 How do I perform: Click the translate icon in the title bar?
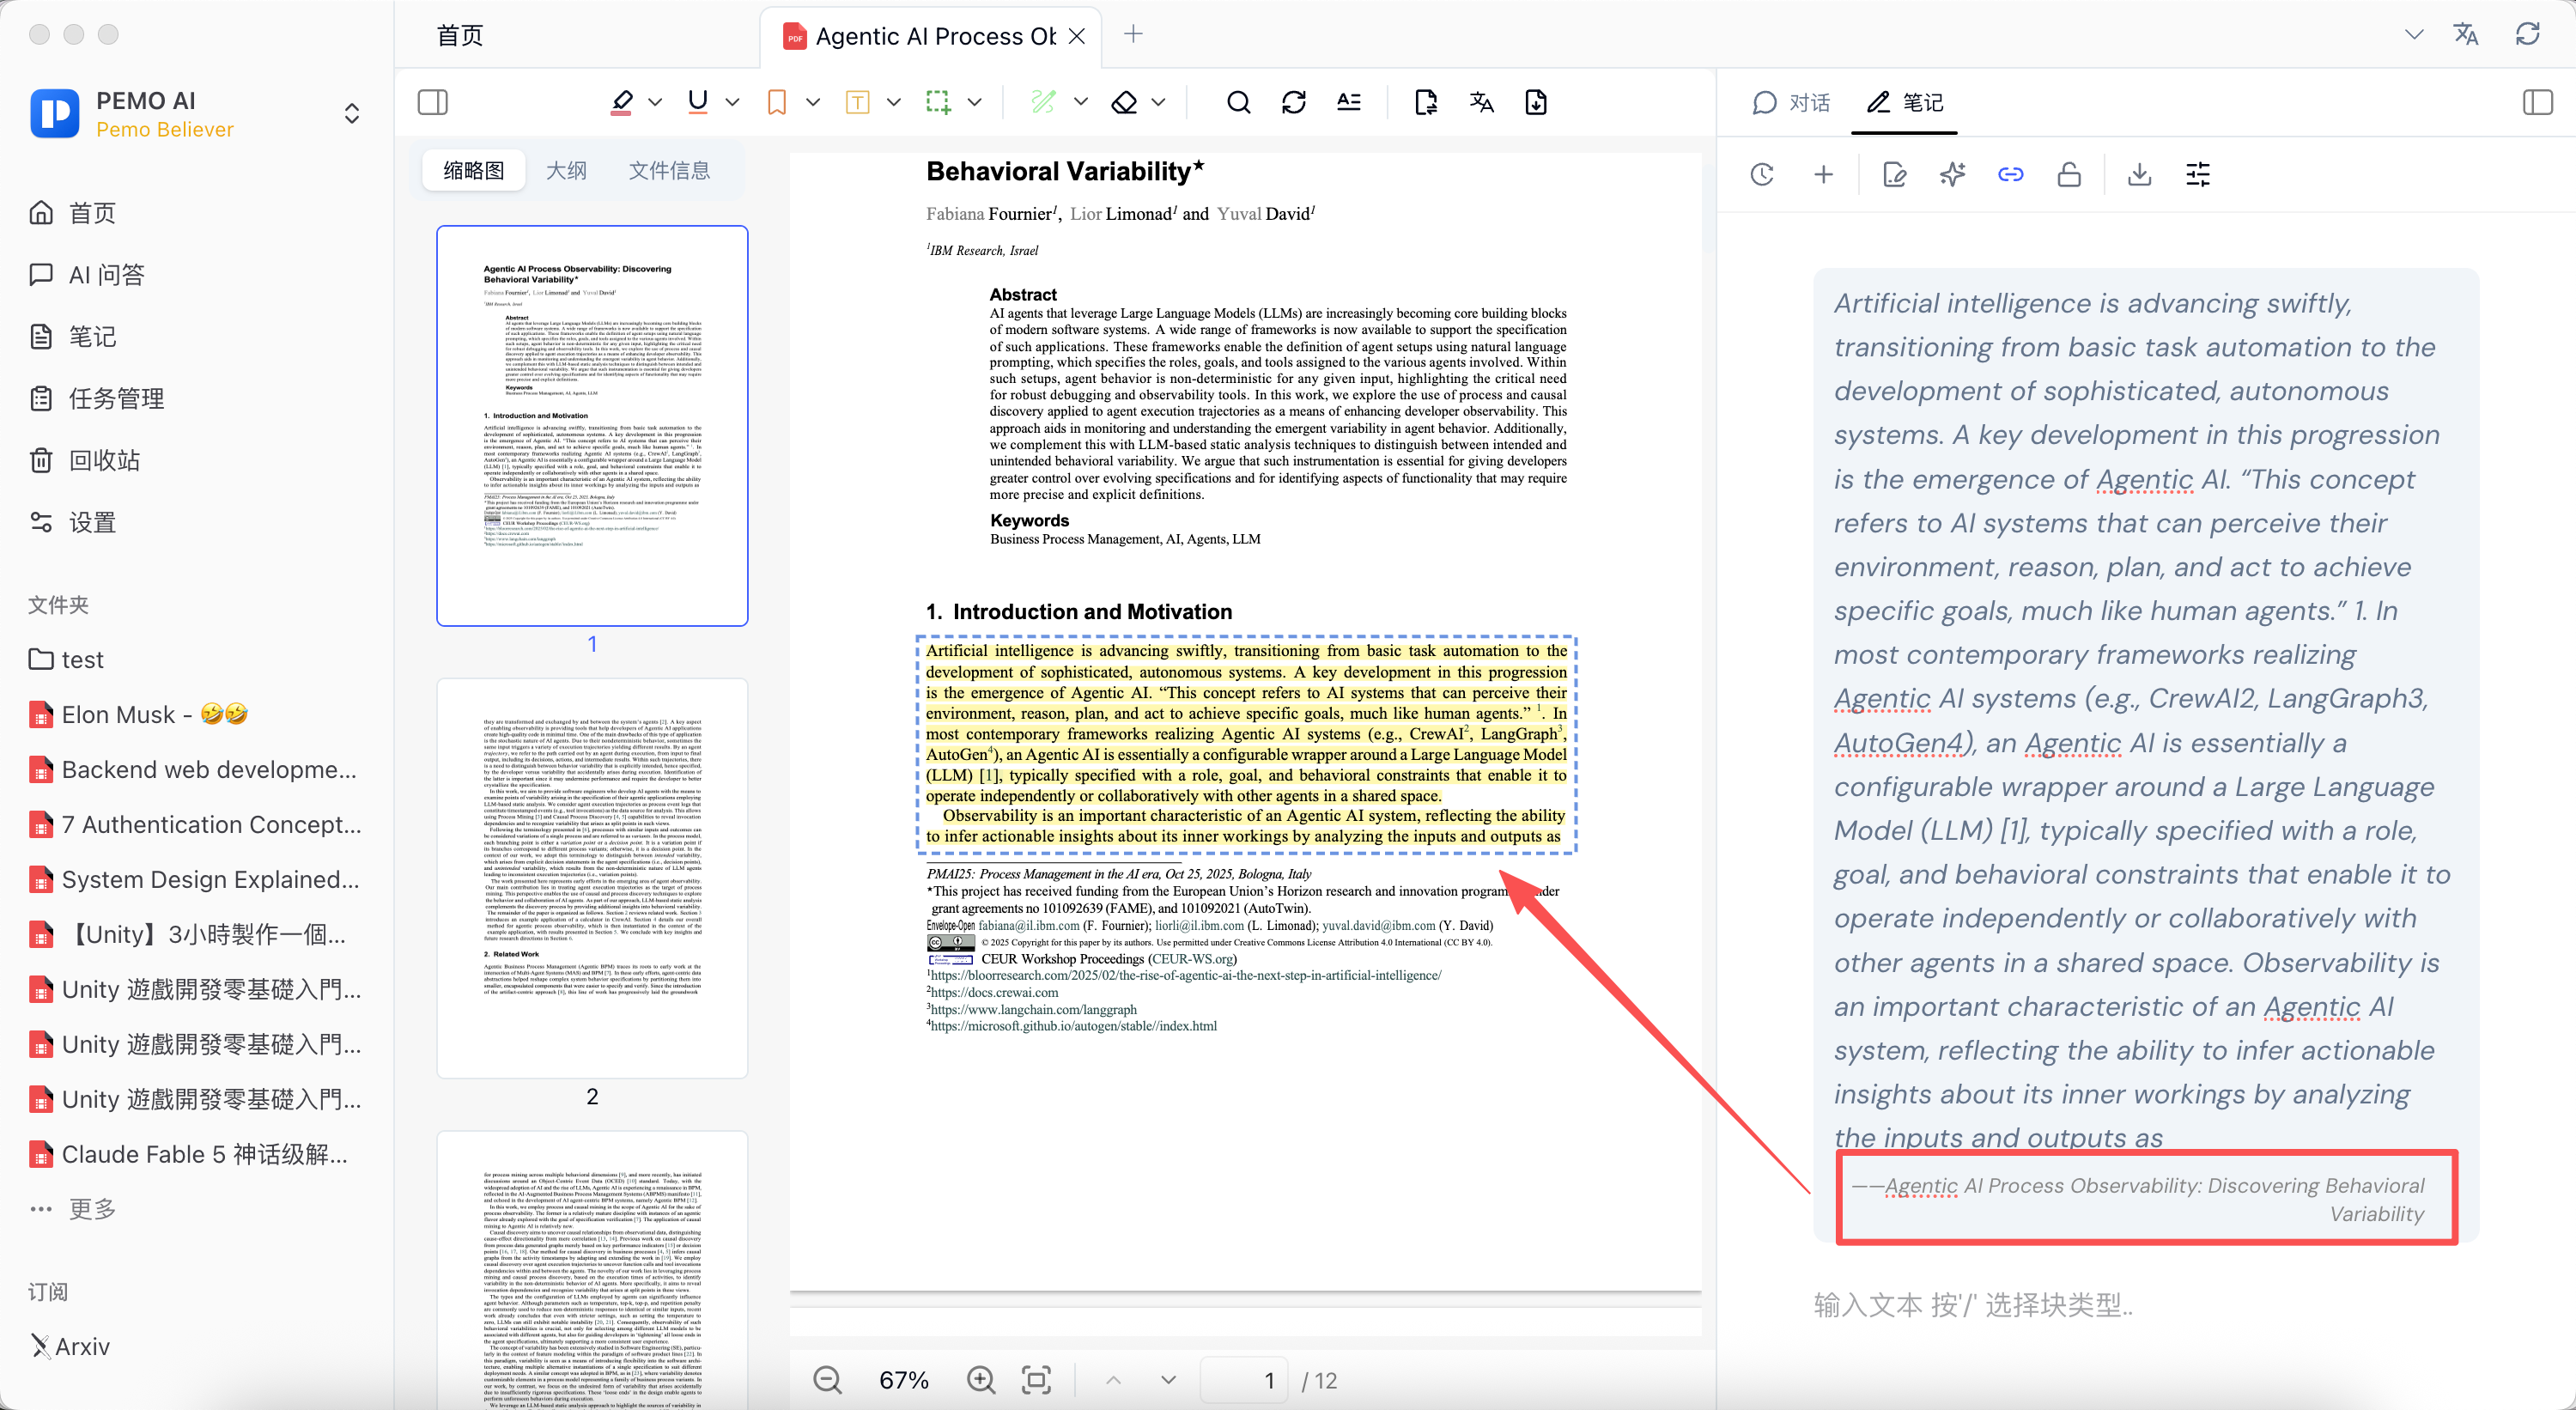(x=2466, y=35)
